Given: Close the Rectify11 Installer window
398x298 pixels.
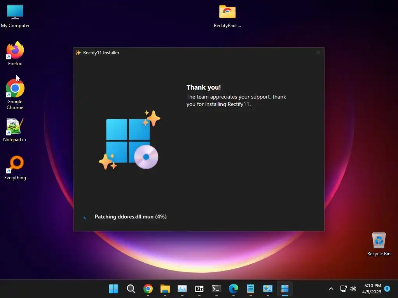Looking at the screenshot, I should (x=318, y=52).
